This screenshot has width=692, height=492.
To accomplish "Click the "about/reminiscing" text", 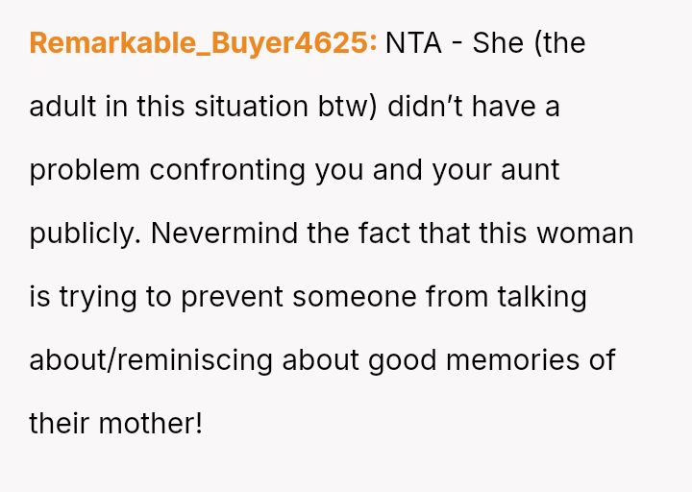I will 152,360.
